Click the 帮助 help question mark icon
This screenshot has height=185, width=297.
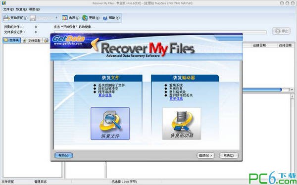(105, 18)
